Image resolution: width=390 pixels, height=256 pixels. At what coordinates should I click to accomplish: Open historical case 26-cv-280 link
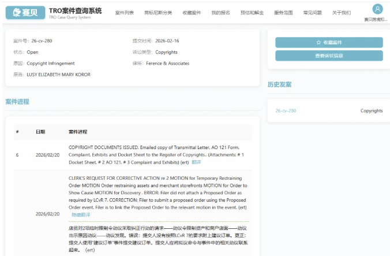click(x=286, y=110)
